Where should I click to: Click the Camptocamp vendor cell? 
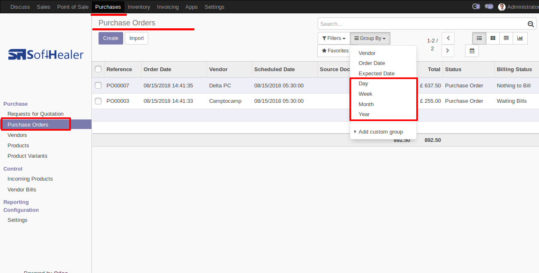225,101
